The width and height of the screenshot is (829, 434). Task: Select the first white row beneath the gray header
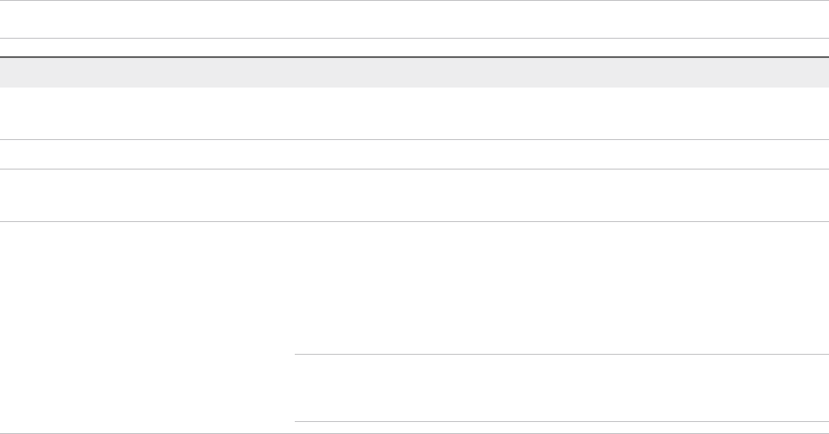click(x=414, y=113)
